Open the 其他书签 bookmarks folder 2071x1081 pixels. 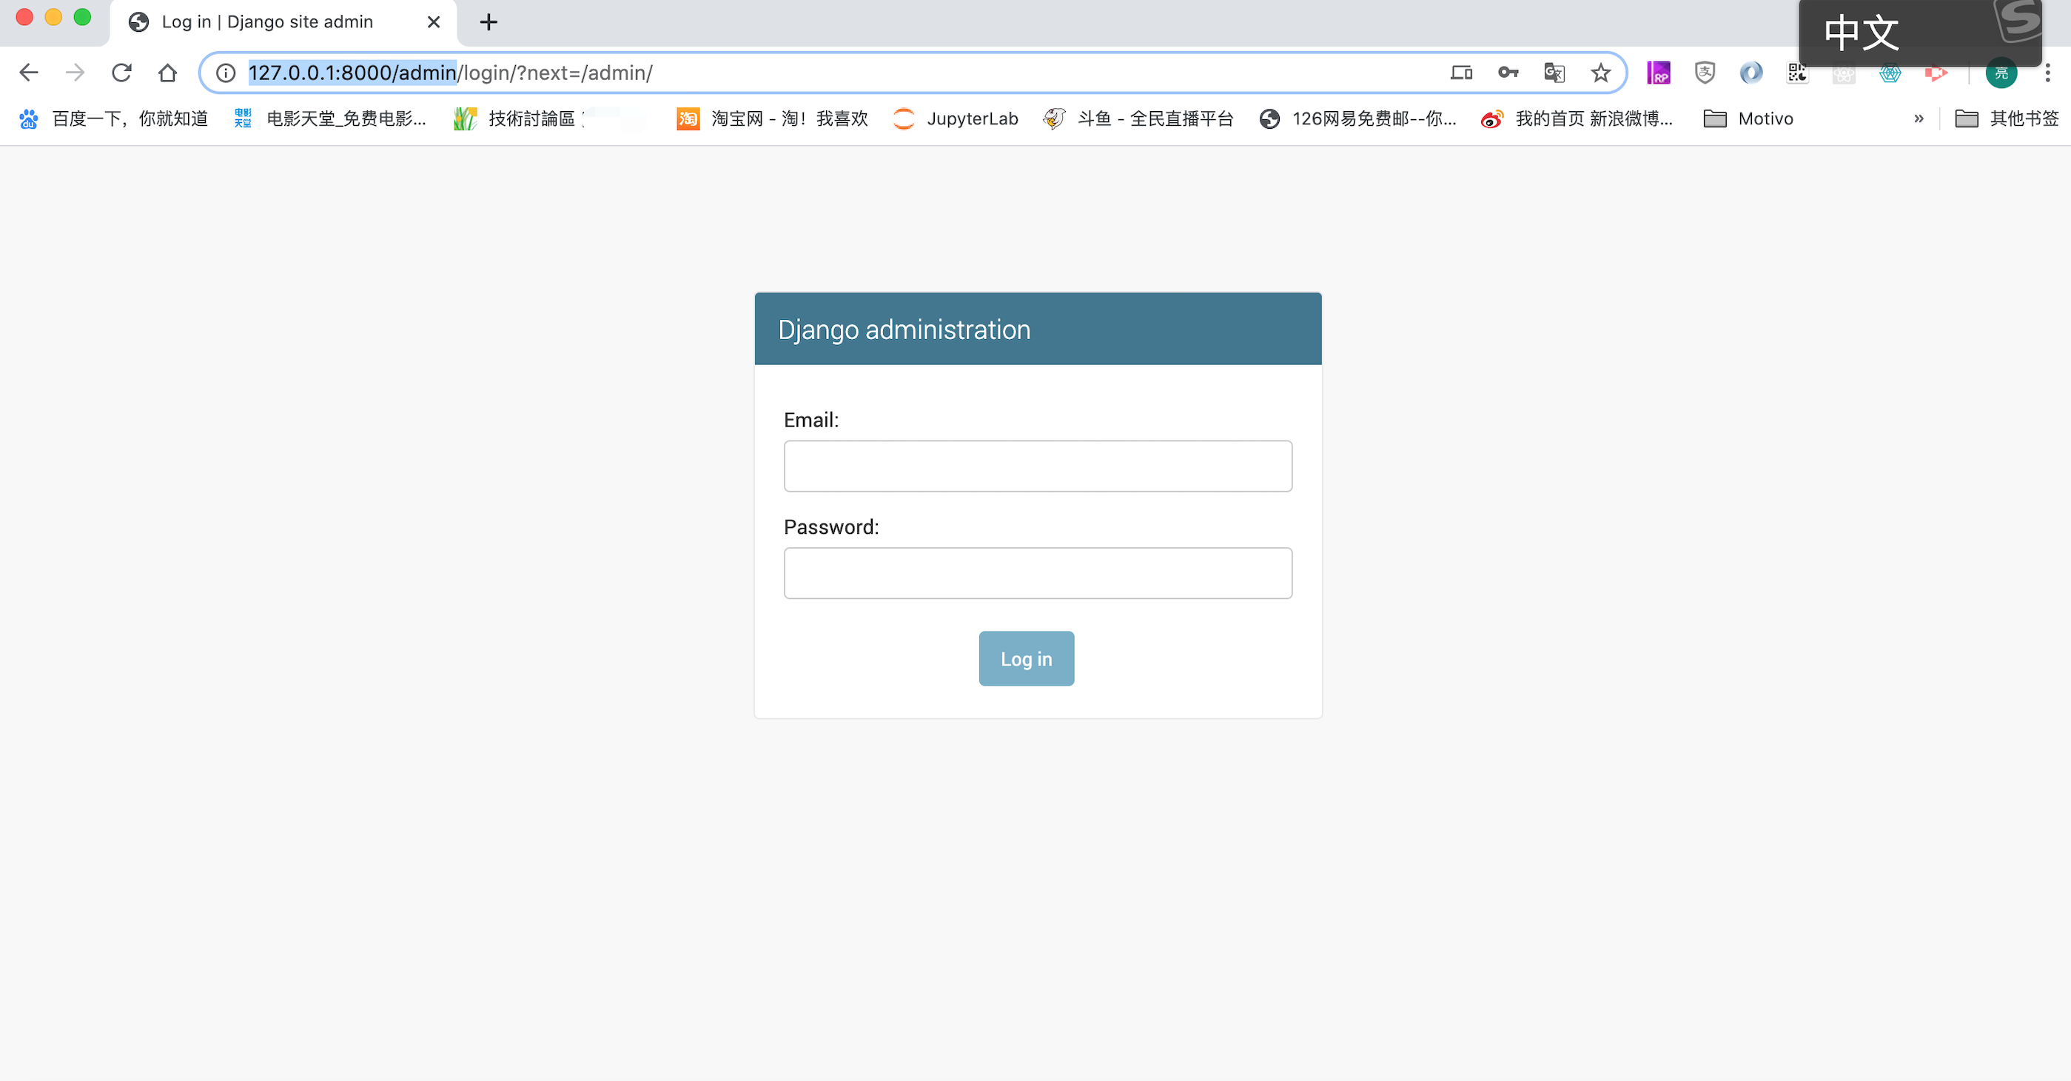click(x=2007, y=119)
